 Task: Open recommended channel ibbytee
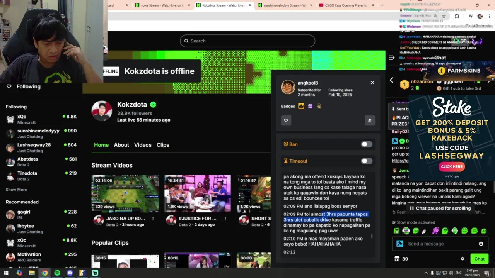(41, 229)
